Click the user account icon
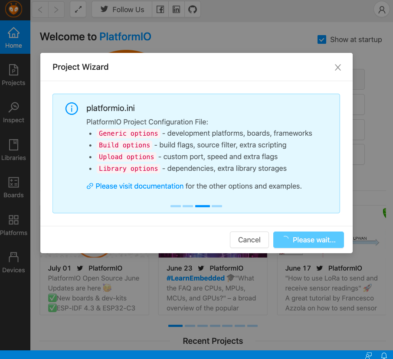The height and width of the screenshot is (359, 393). 381,9
